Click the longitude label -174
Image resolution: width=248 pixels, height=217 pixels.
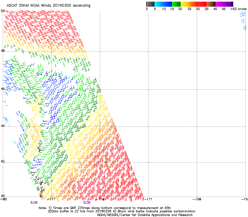(100, 199)
